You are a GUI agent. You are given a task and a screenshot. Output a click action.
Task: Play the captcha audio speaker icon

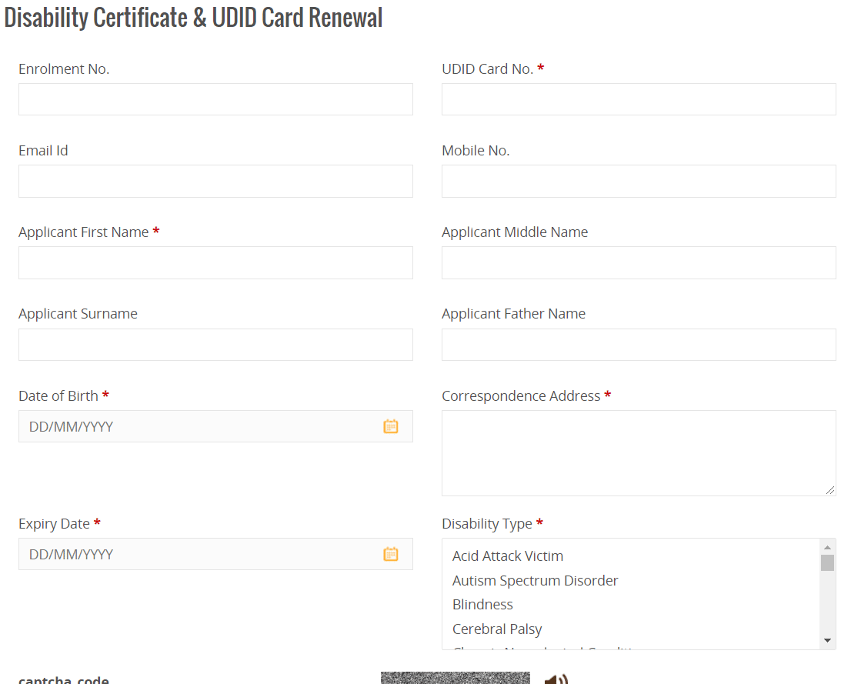(556, 679)
